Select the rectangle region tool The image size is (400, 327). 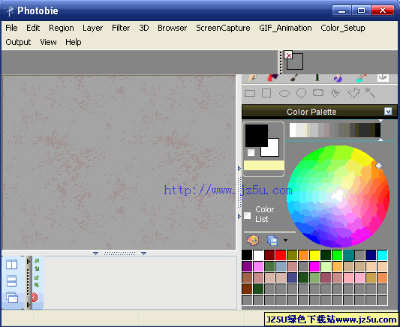[x=250, y=93]
